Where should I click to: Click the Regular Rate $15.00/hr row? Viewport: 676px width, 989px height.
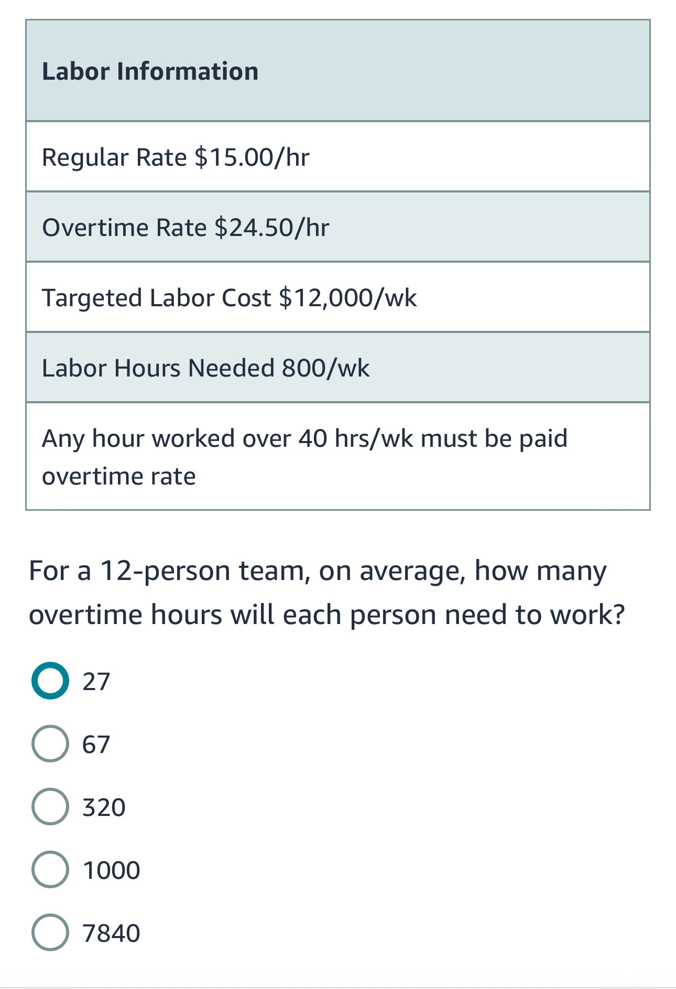tap(338, 156)
